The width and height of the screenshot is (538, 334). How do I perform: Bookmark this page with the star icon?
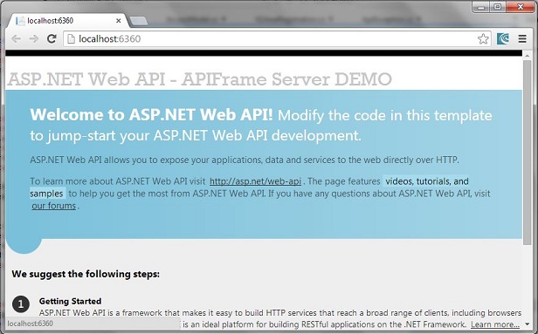coord(483,38)
